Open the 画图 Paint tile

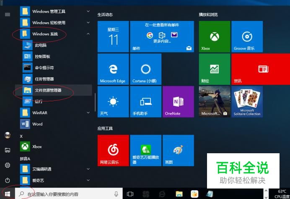[x=178, y=150]
